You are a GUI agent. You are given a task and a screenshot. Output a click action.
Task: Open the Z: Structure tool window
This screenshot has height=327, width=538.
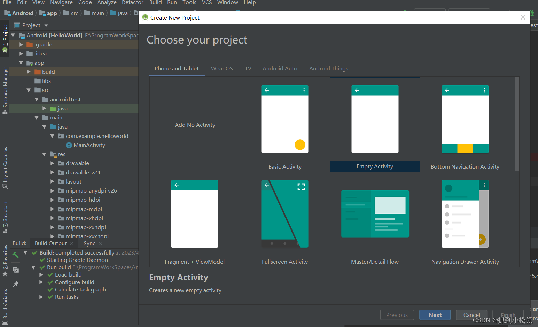pyautogui.click(x=5, y=217)
